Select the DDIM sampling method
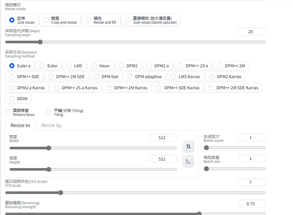 tap(12, 98)
